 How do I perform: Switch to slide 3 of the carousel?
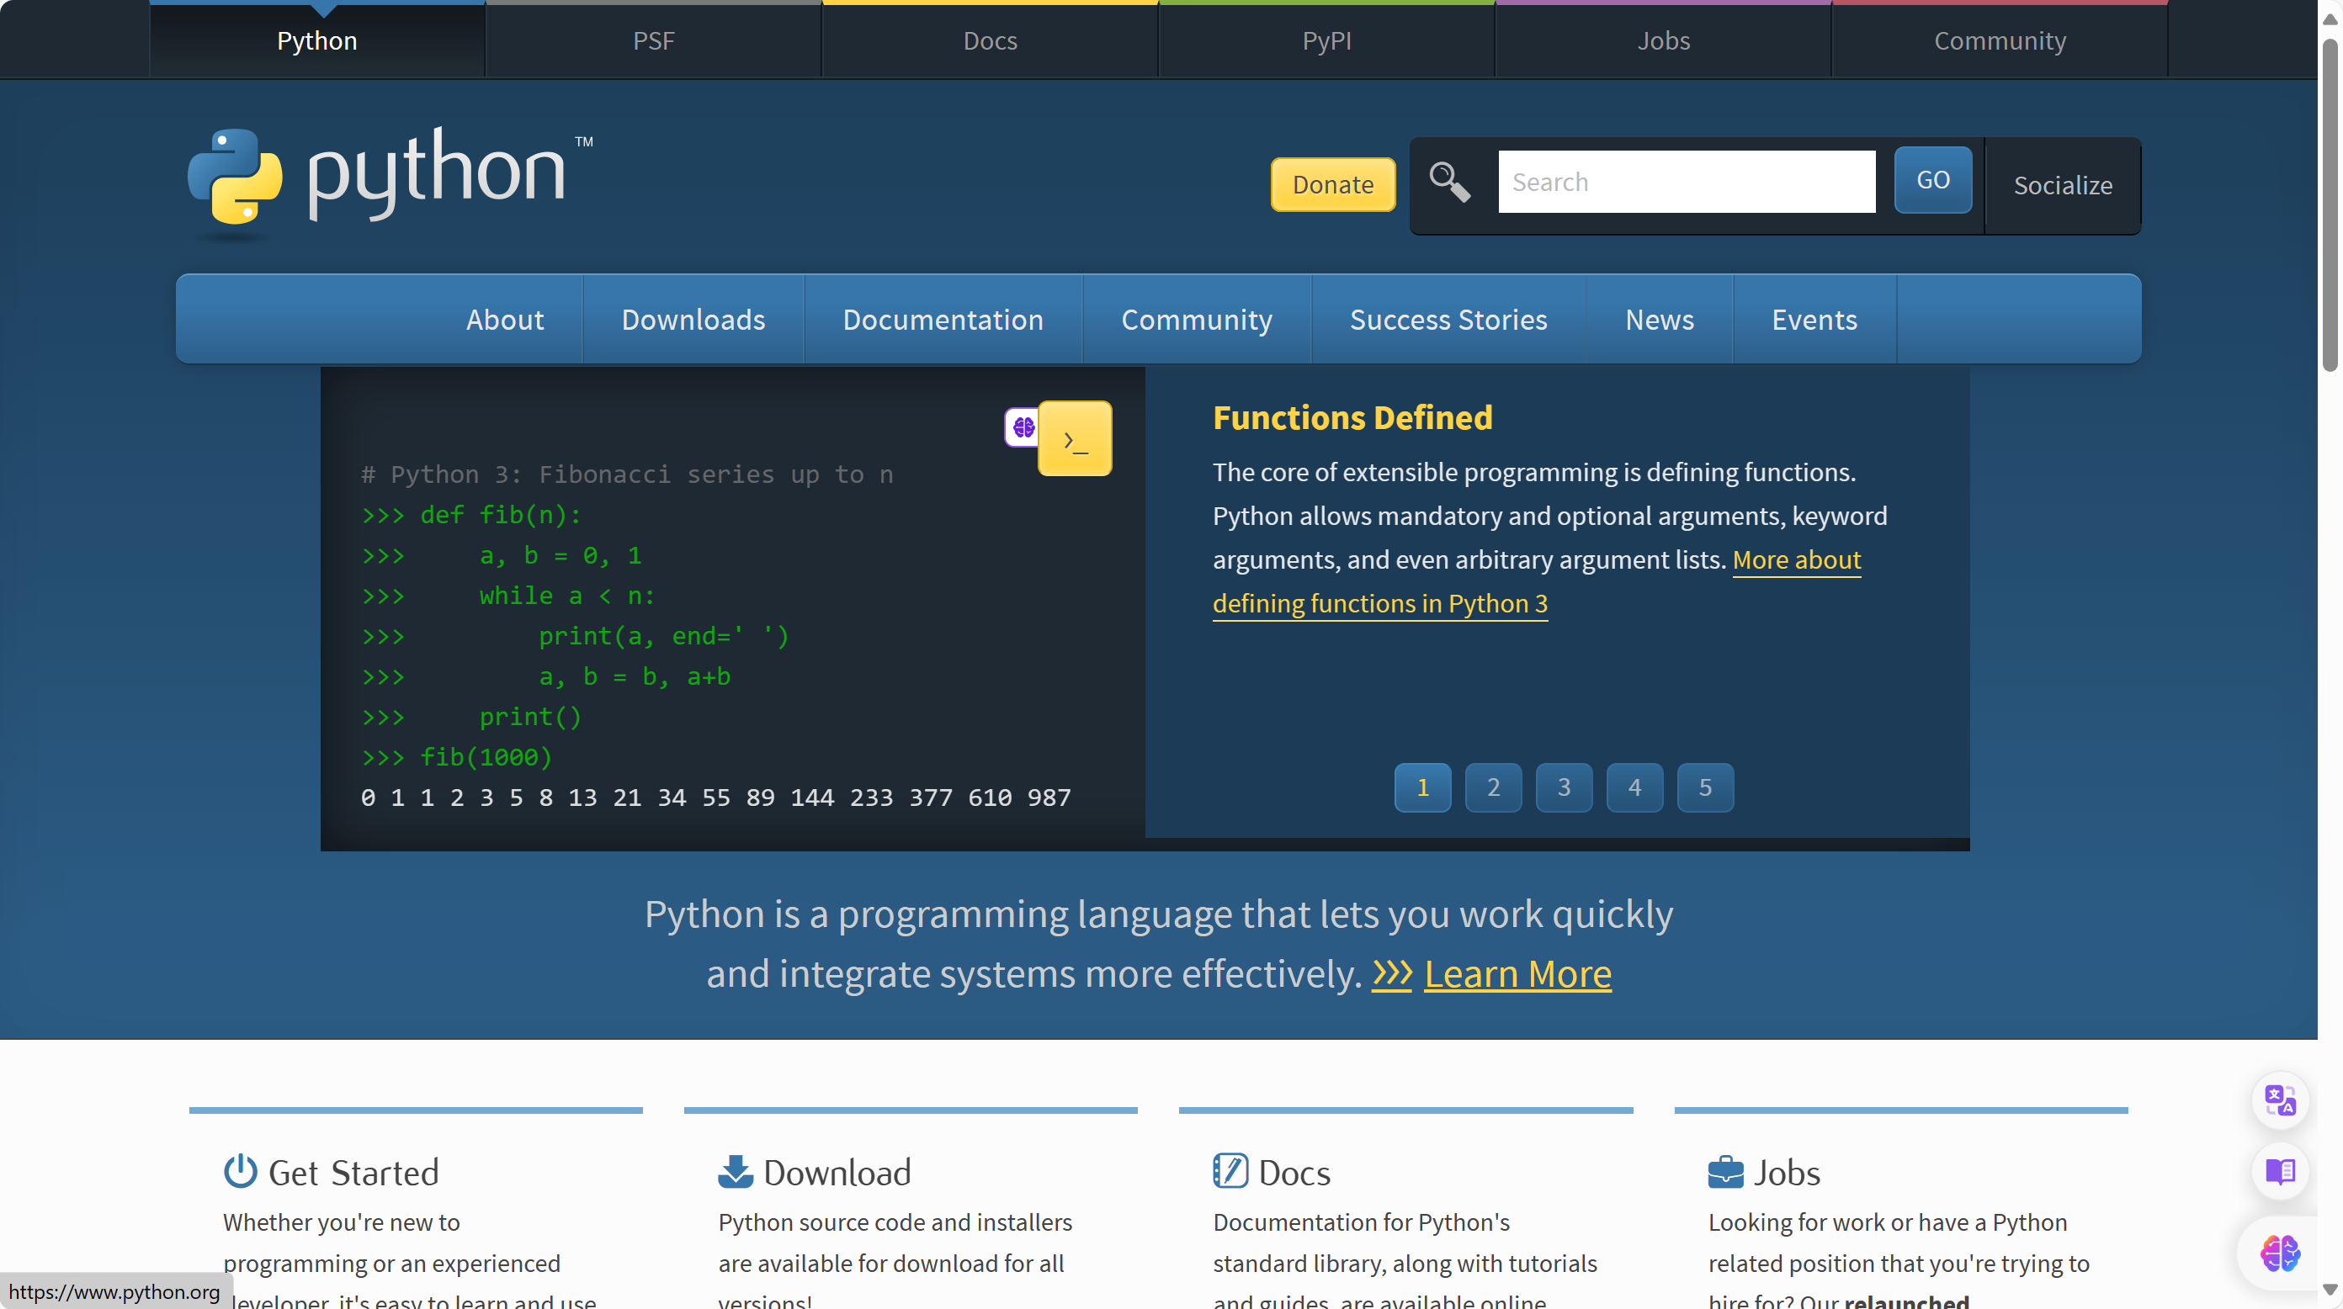click(1564, 787)
